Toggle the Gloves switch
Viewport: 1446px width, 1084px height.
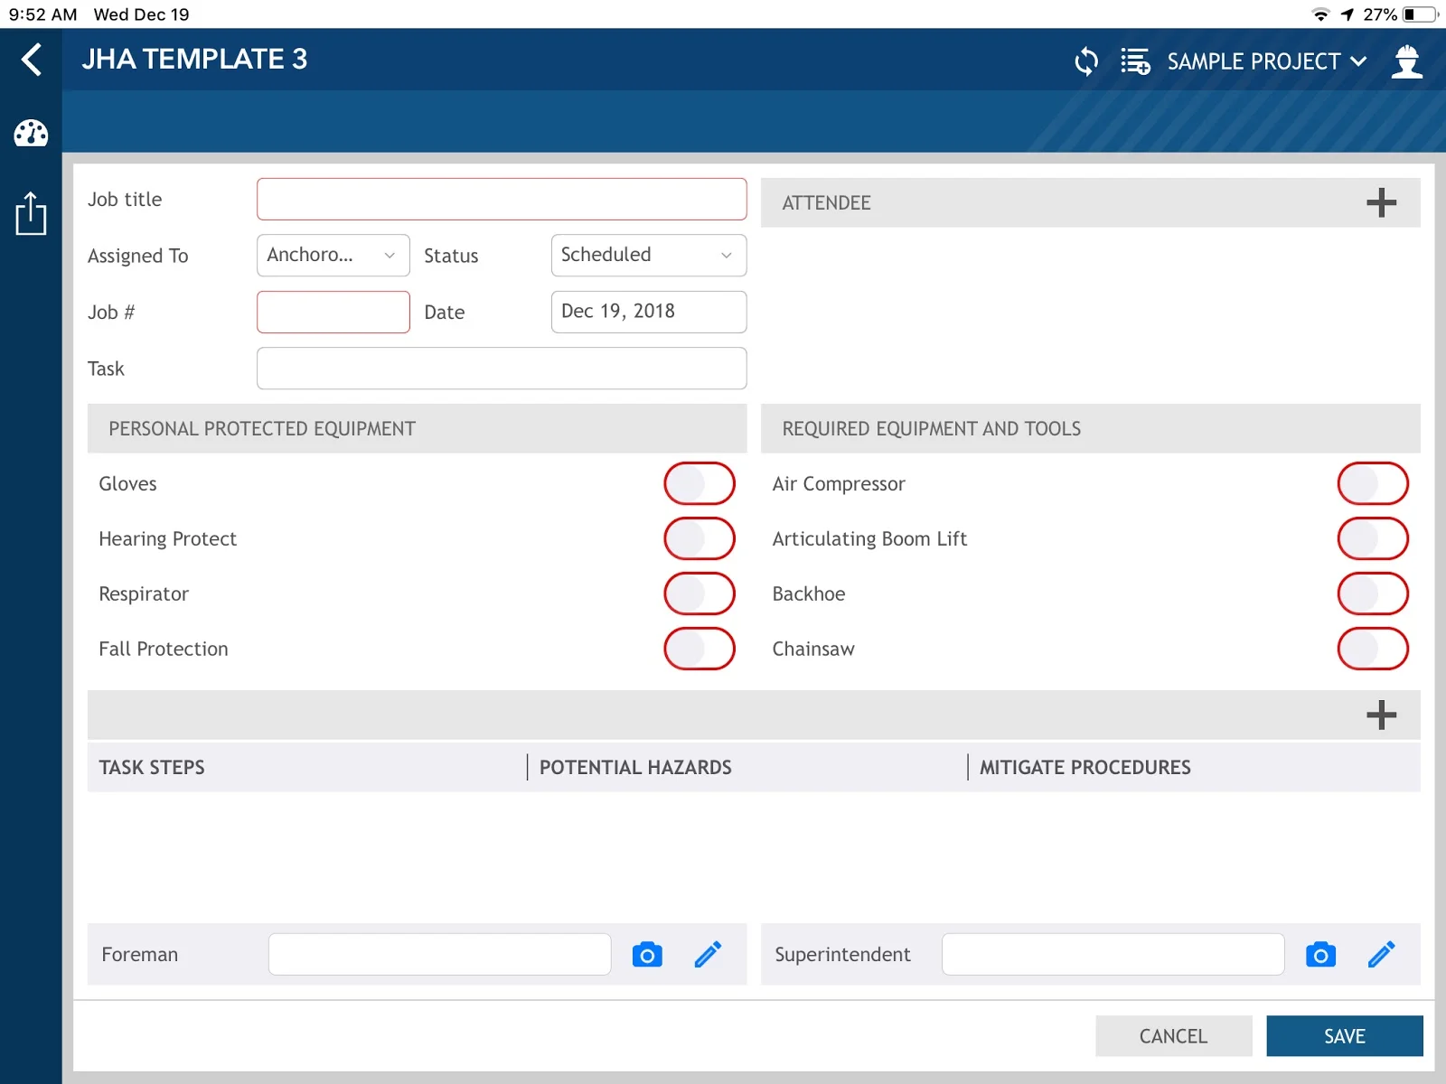pos(700,483)
